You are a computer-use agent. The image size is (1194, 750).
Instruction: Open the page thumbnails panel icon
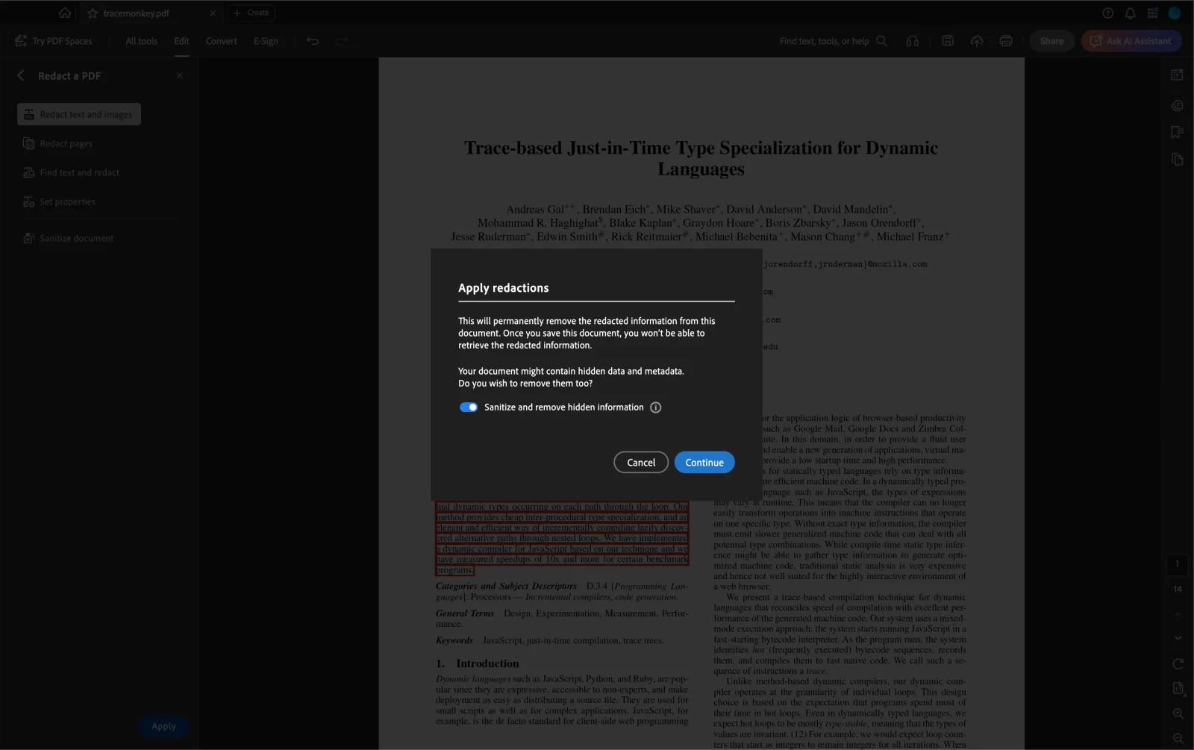1177,159
